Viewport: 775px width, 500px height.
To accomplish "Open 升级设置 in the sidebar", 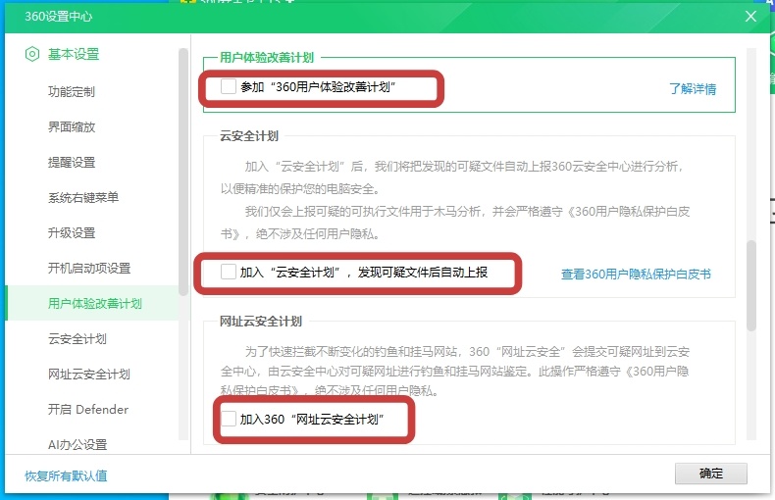I will [x=72, y=232].
